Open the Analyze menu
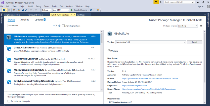Viewport: 210px width, 106px height. pyautogui.click(x=69, y=6)
